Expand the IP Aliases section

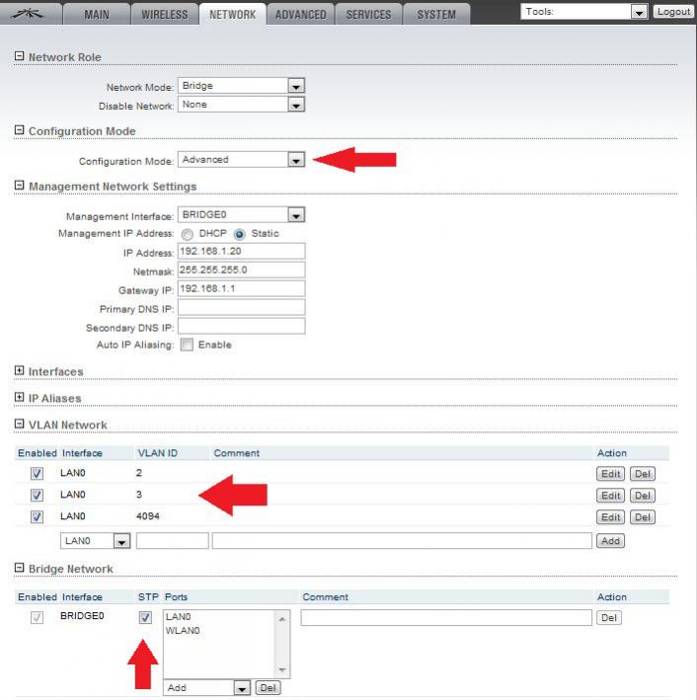point(19,397)
